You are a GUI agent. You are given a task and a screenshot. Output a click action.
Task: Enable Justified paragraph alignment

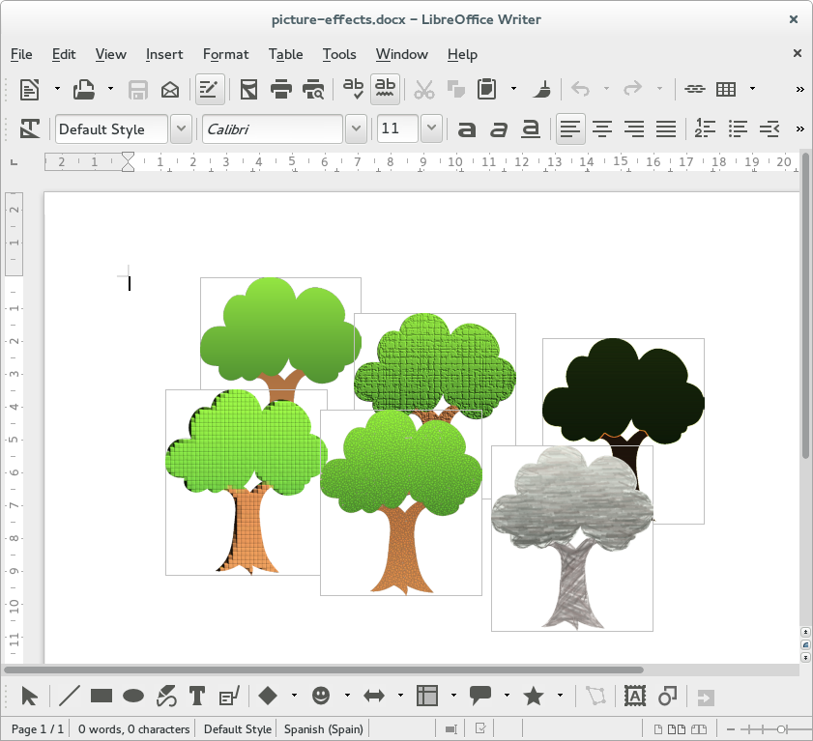[666, 128]
